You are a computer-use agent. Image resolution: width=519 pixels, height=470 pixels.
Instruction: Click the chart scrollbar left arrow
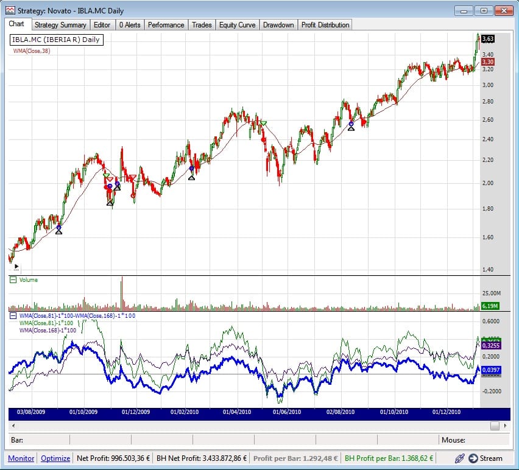(13, 426)
